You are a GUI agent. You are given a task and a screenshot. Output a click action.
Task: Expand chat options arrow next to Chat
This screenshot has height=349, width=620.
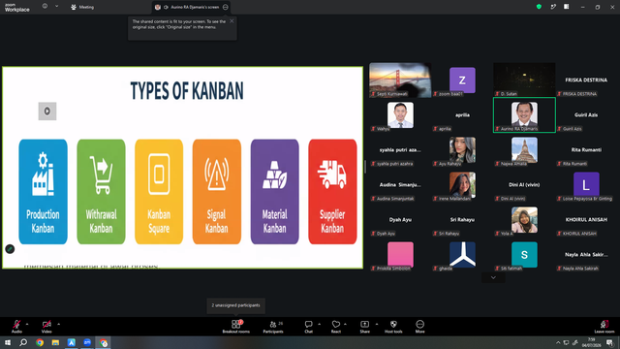pyautogui.click(x=319, y=324)
